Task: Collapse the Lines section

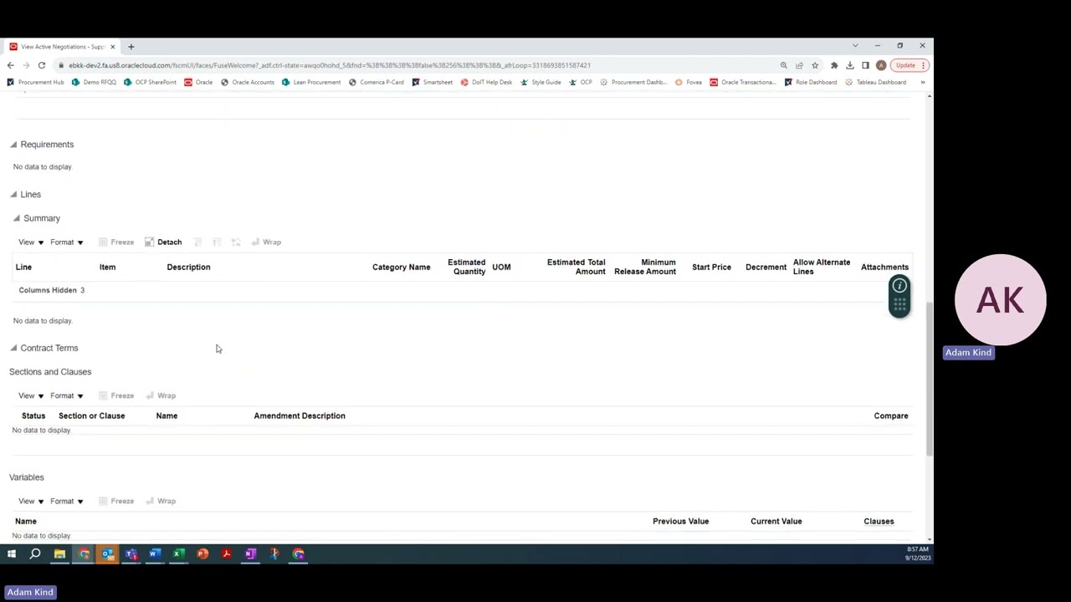Action: click(x=13, y=195)
